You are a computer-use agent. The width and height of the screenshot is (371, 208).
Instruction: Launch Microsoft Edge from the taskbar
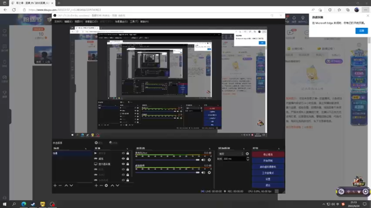pos(24,204)
